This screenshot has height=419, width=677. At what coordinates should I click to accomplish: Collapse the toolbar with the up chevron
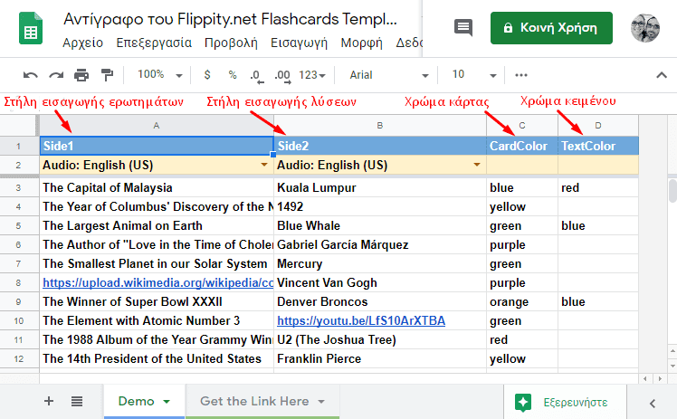(x=662, y=75)
